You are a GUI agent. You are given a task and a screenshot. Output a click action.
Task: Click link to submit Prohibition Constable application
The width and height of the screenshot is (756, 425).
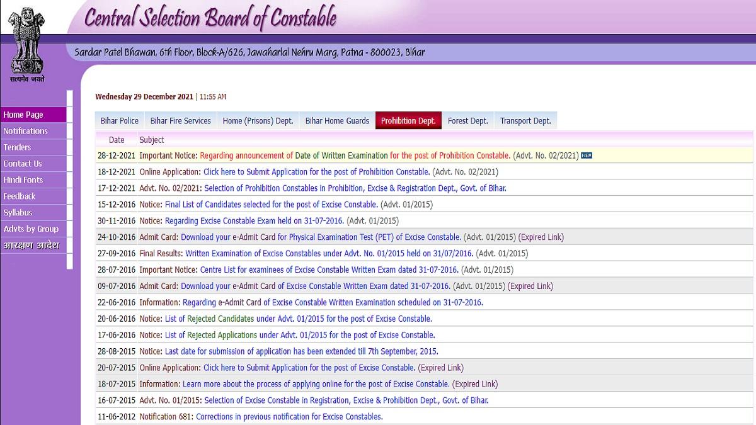(x=316, y=172)
